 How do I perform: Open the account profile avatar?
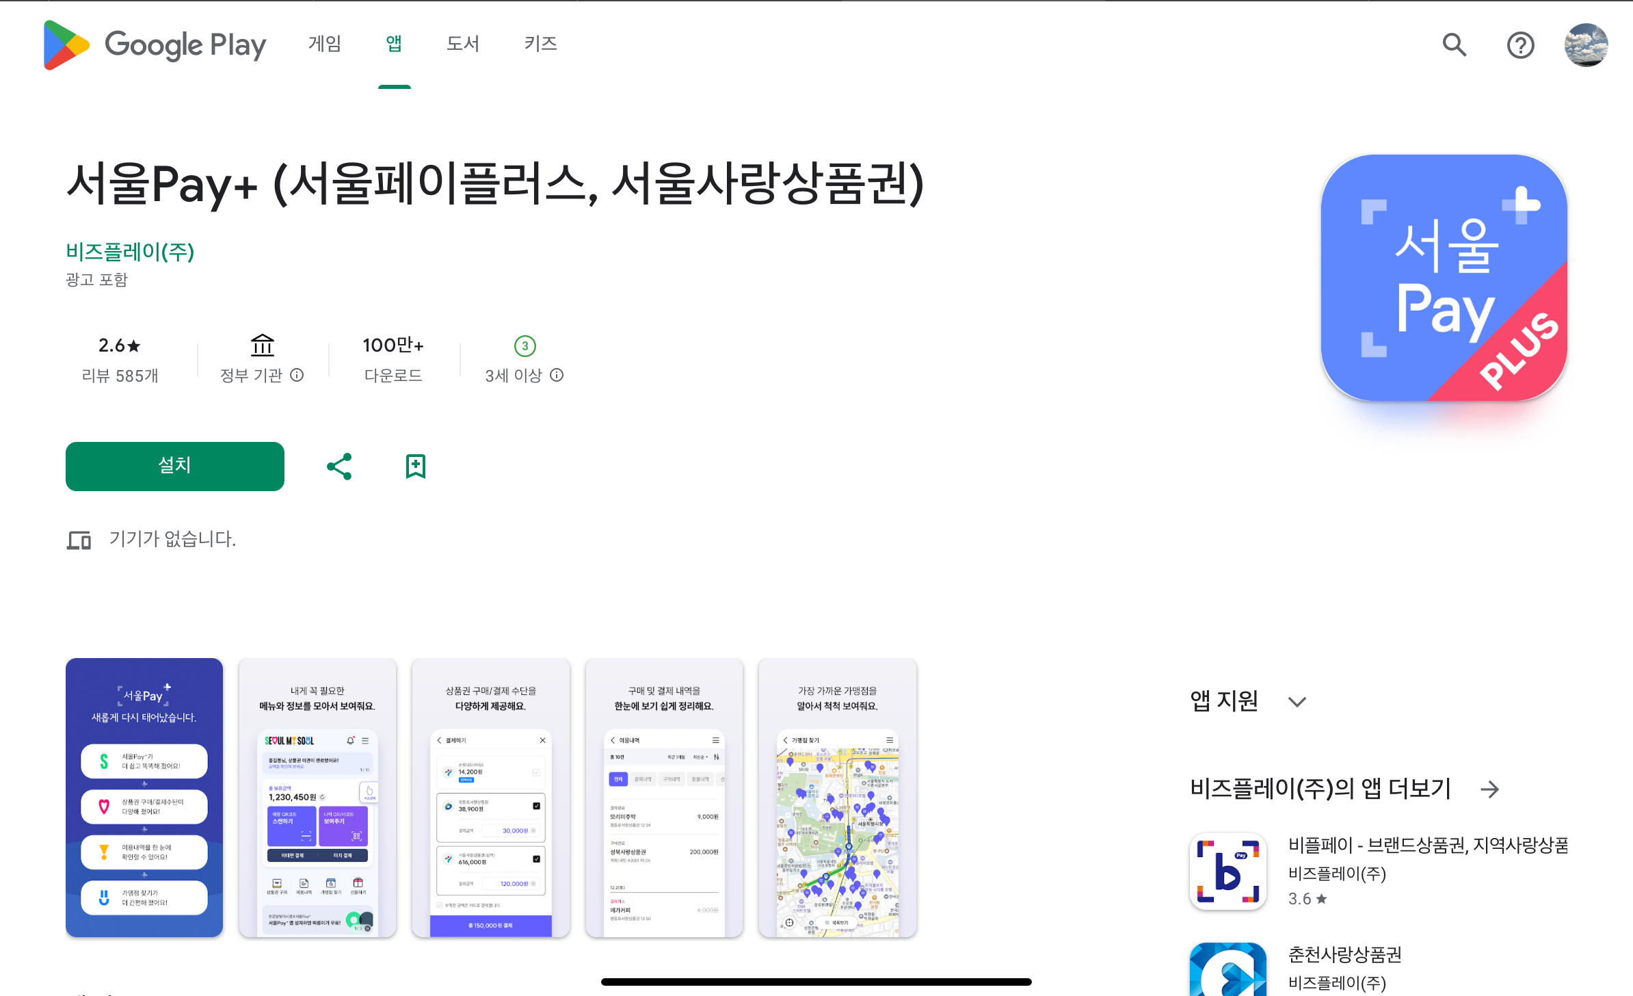point(1585,45)
